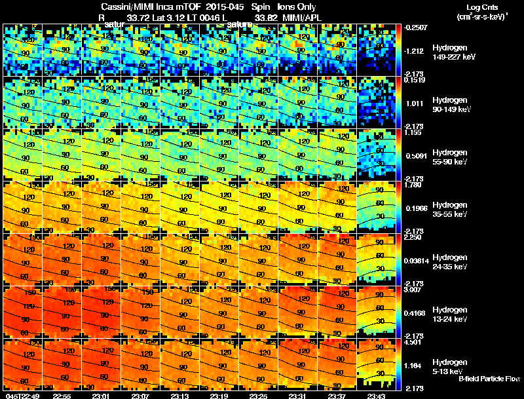Screen dimensions: 524x399
Task: Click the color bar for Hydrogen 13-24 keV
Action: tap(398, 313)
